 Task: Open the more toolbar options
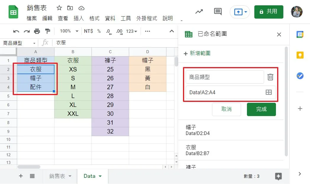pyautogui.click(x=147, y=31)
